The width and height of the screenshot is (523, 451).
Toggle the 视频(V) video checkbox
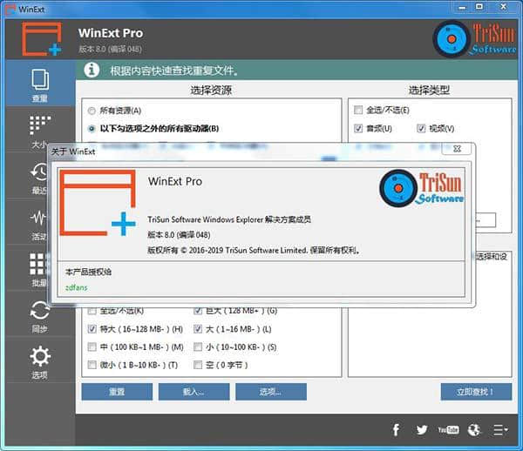tap(421, 129)
